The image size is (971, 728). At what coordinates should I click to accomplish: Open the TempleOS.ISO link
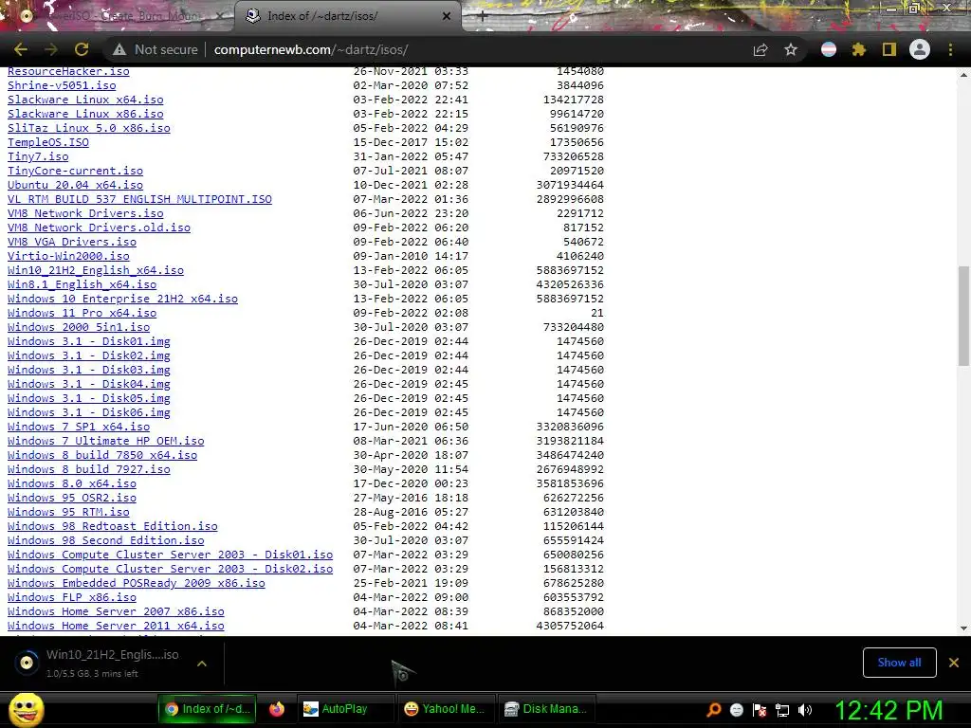coord(48,142)
